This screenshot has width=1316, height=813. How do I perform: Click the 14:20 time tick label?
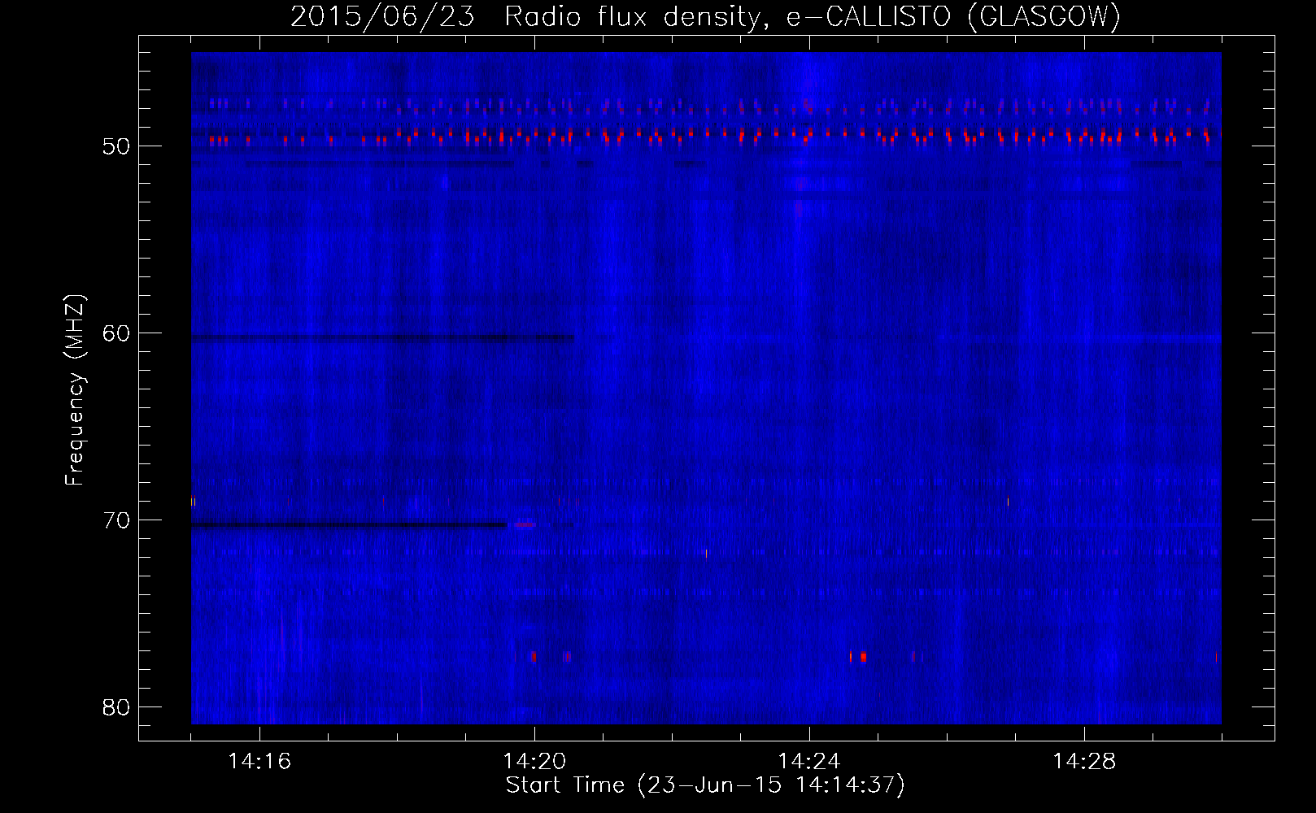[534, 762]
